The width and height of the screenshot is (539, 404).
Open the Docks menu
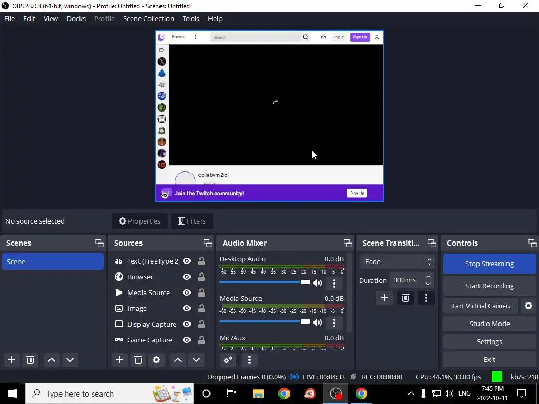76,19
